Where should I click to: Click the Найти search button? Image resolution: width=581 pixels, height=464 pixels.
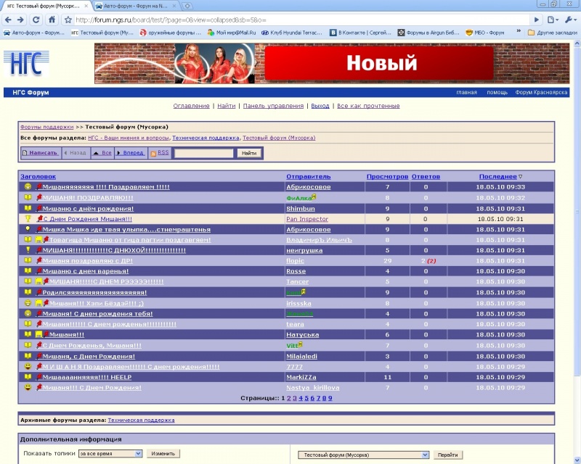click(249, 153)
